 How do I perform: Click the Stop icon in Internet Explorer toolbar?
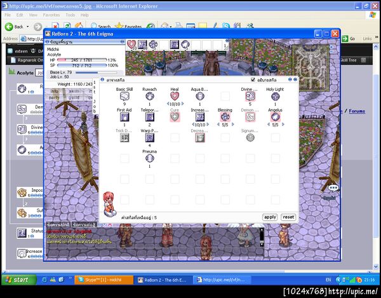[55, 26]
